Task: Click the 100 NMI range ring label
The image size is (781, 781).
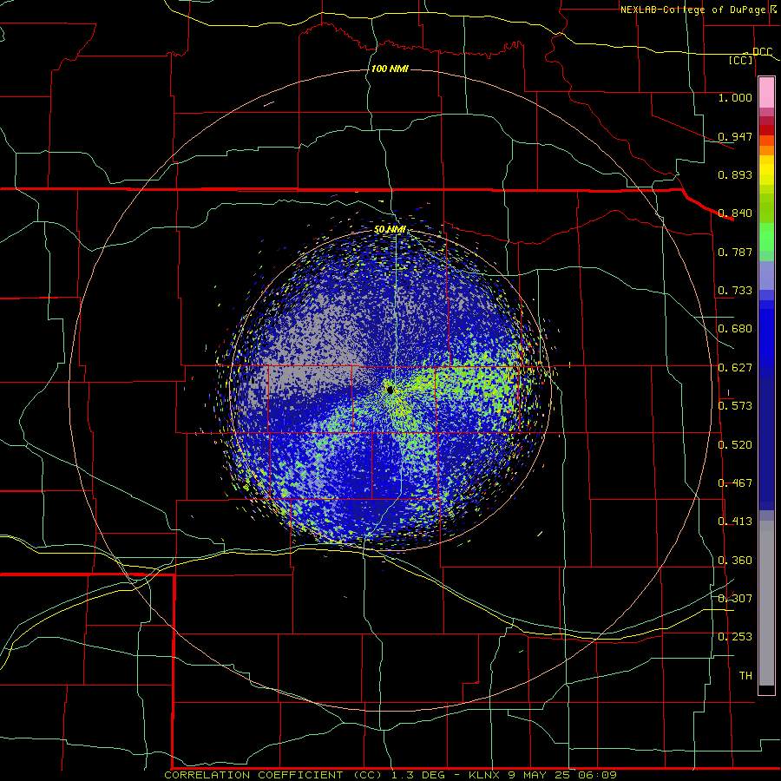Action: pos(390,69)
